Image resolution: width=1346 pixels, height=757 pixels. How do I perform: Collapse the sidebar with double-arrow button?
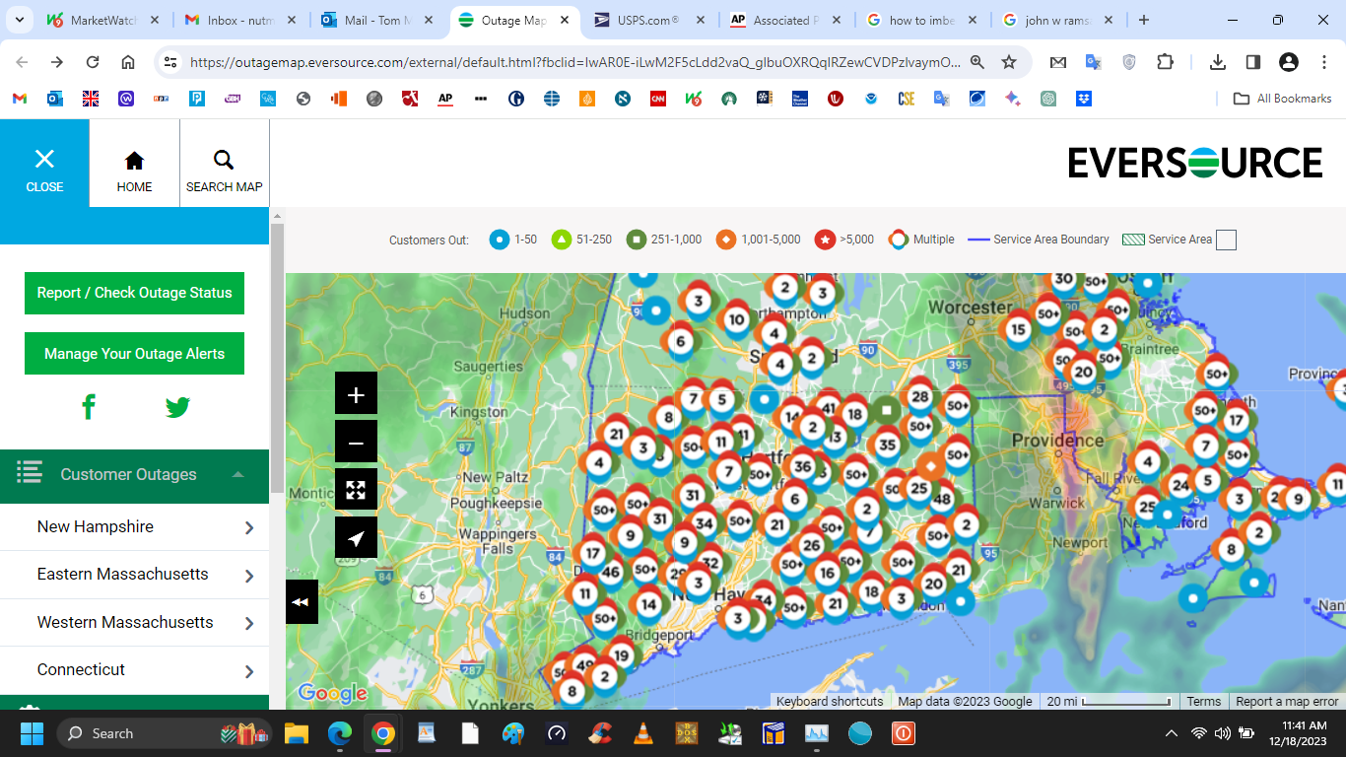coord(302,602)
